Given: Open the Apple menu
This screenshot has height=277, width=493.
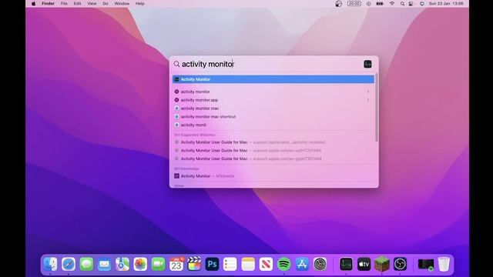Looking at the screenshot, I should tap(33, 4).
